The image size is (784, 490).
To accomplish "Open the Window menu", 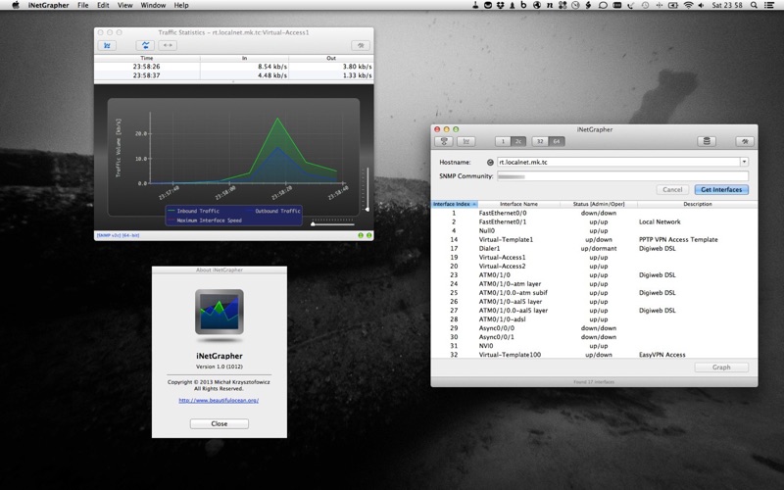I will (x=153, y=5).
